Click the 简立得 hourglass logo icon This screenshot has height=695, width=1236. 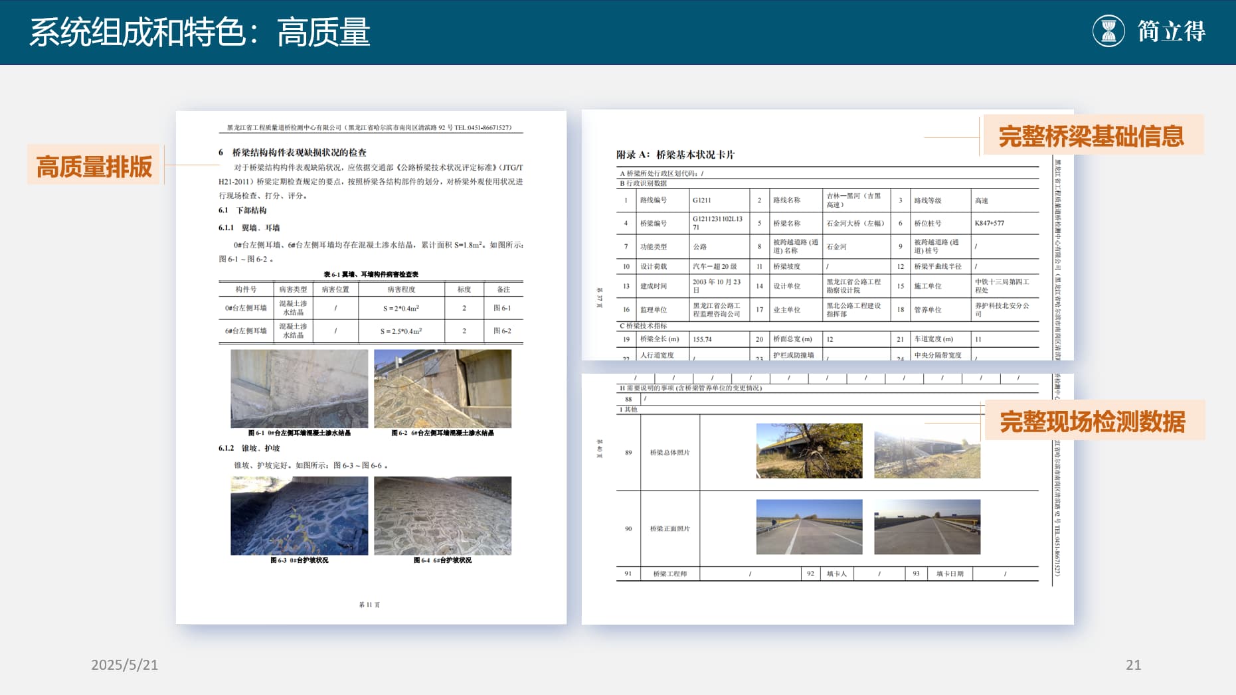click(1108, 31)
